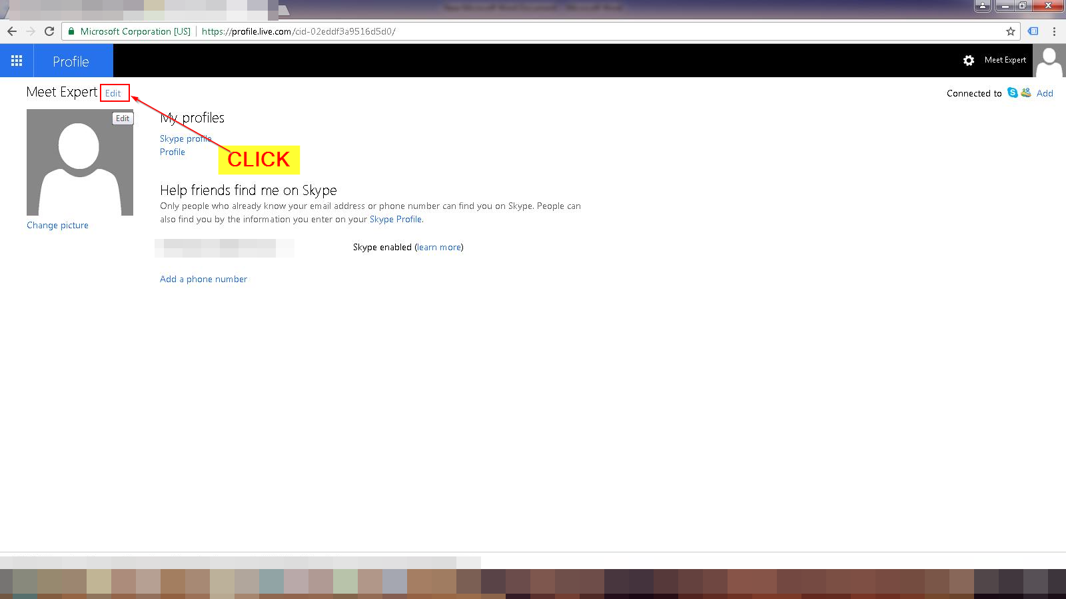The width and height of the screenshot is (1066, 599).
Task: Click the large profile picture placeholder
Action: tap(80, 162)
